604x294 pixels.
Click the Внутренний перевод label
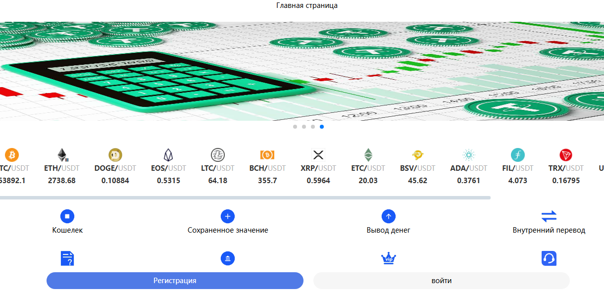click(549, 230)
